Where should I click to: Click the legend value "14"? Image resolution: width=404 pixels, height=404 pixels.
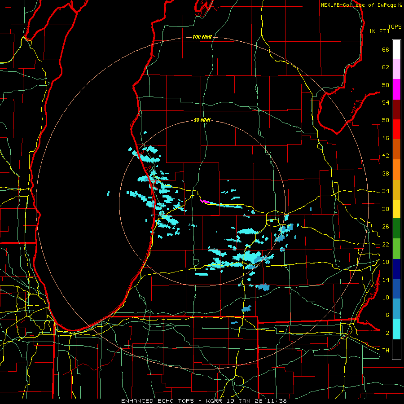point(386,280)
